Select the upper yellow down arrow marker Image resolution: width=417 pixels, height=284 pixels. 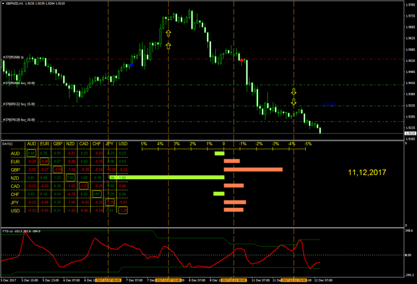294,91
